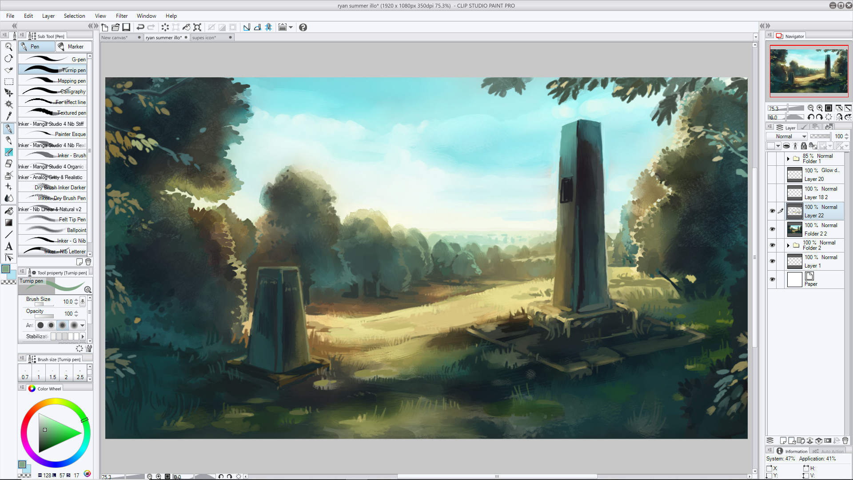The height and width of the screenshot is (480, 853).
Task: Open the Layer menu
Action: (48, 16)
